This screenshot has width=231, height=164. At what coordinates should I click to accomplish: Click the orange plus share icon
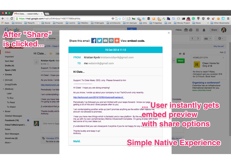coord(117,41)
